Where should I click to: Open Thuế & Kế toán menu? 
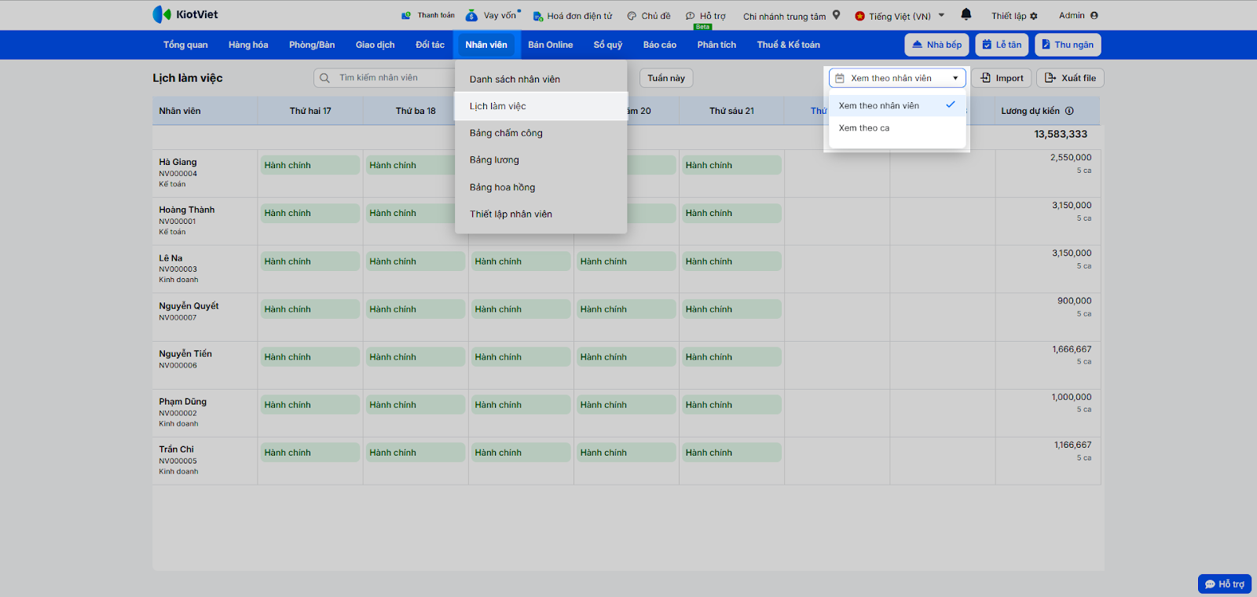[788, 45]
